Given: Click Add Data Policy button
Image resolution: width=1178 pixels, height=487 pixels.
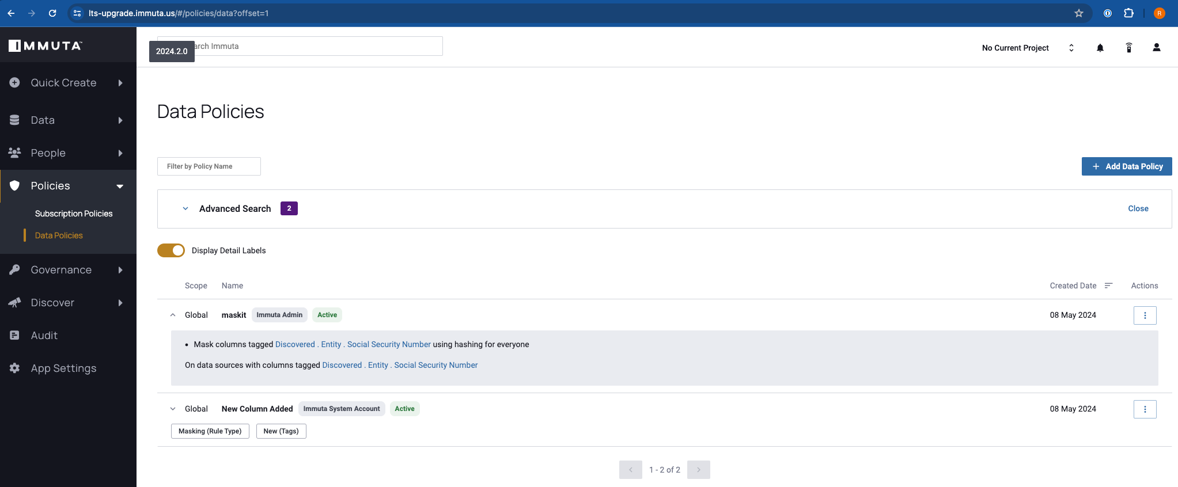Looking at the screenshot, I should point(1127,166).
